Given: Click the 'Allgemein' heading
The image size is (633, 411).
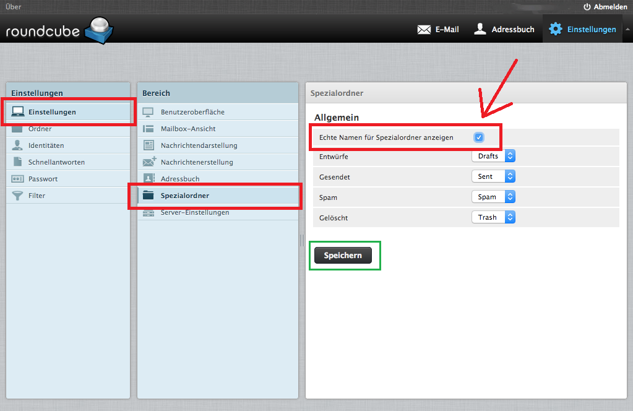Looking at the screenshot, I should 336,118.
